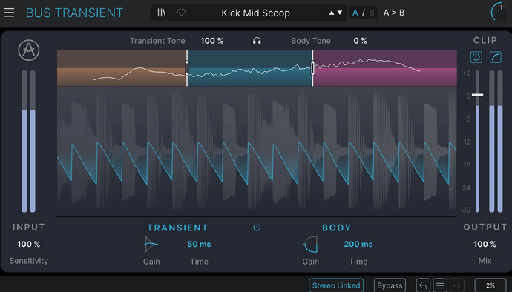
Task: Toggle the Stereo Linked button
Action: click(336, 285)
